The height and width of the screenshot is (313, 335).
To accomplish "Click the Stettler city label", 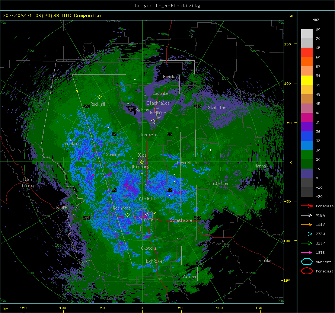I will point(217,108).
